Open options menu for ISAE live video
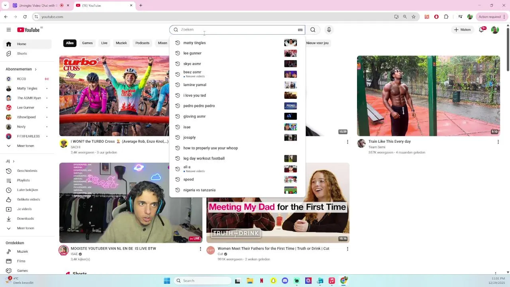Image resolution: width=510 pixels, height=287 pixels. (200, 249)
